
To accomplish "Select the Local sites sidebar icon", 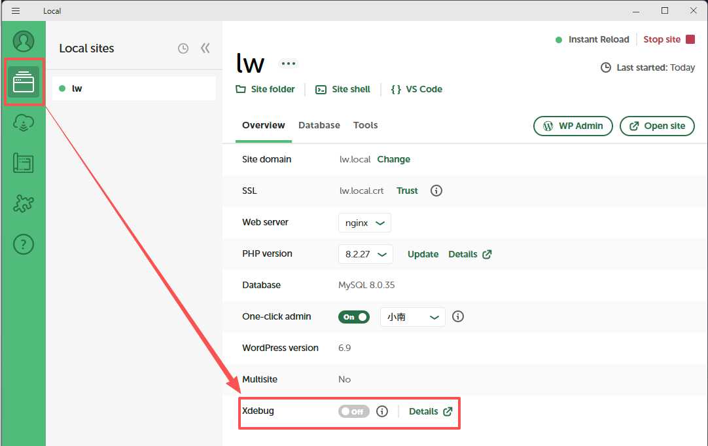I will coord(24,83).
